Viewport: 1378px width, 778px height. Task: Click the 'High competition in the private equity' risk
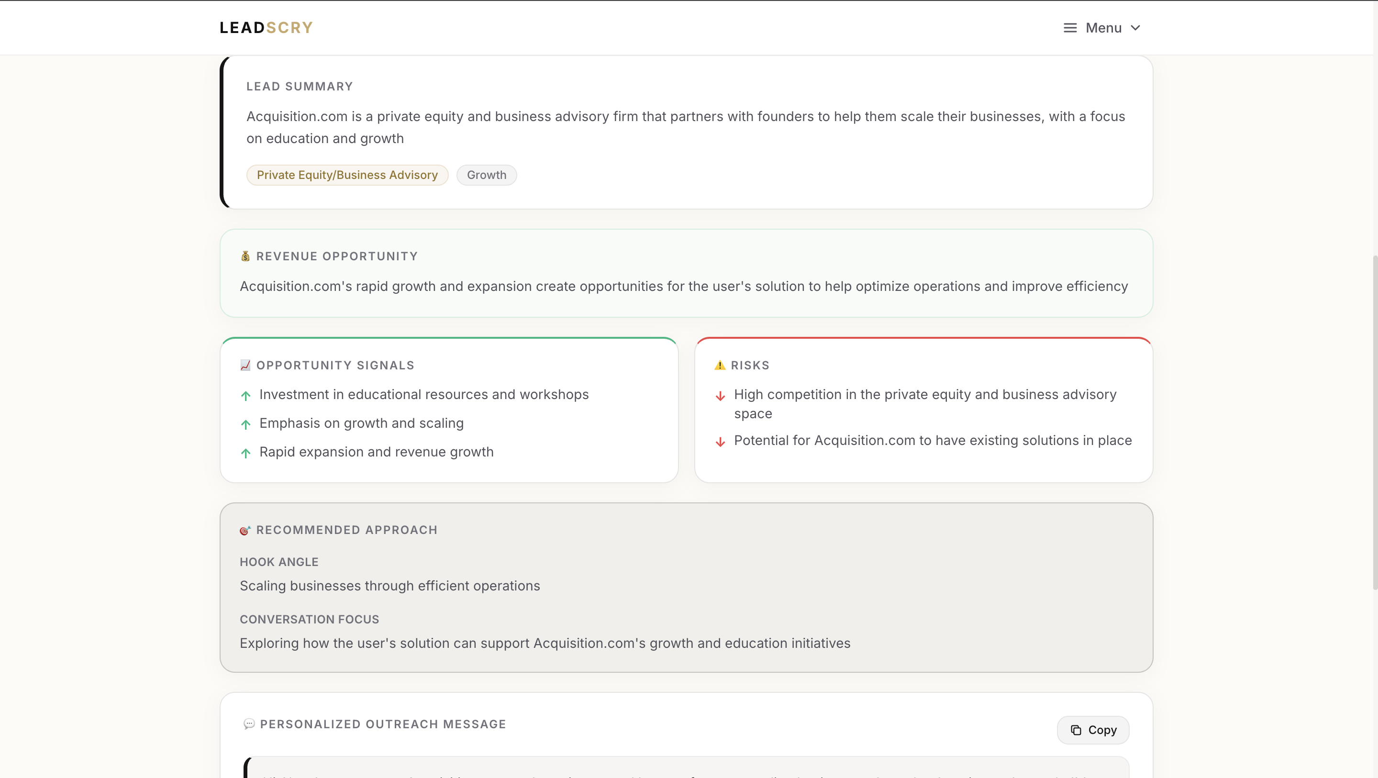tap(925, 404)
